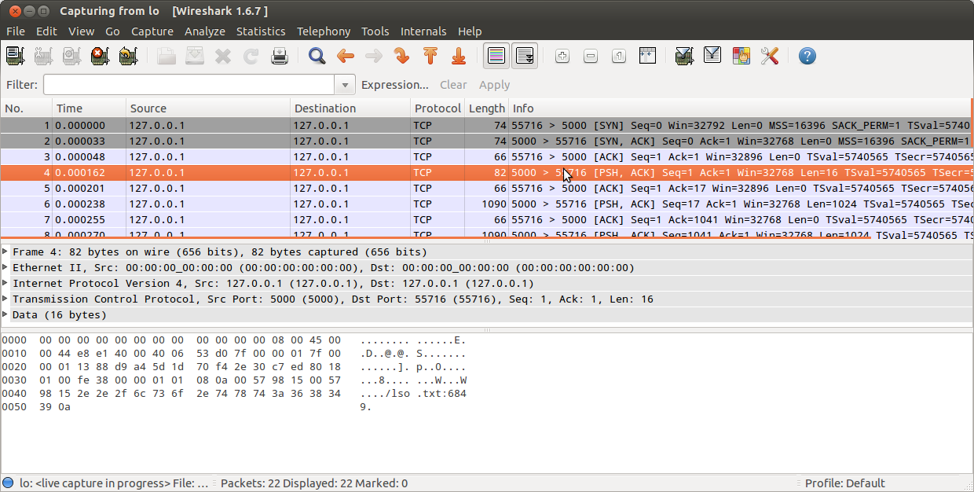Open the Analyze menu

(204, 31)
